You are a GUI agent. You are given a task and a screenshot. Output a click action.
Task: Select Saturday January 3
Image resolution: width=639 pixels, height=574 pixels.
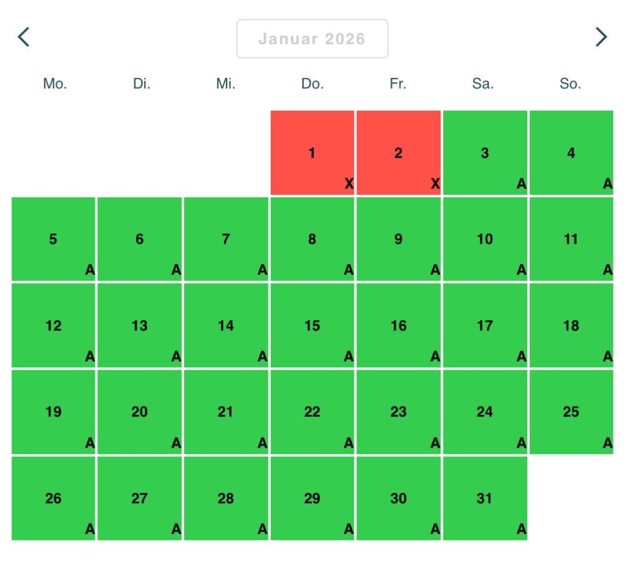tap(485, 153)
